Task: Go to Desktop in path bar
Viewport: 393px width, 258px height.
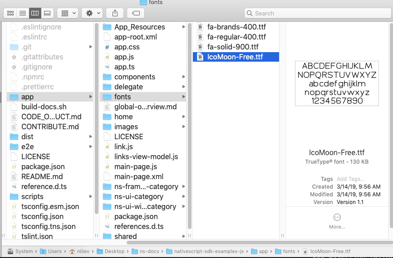Action: coord(111,251)
